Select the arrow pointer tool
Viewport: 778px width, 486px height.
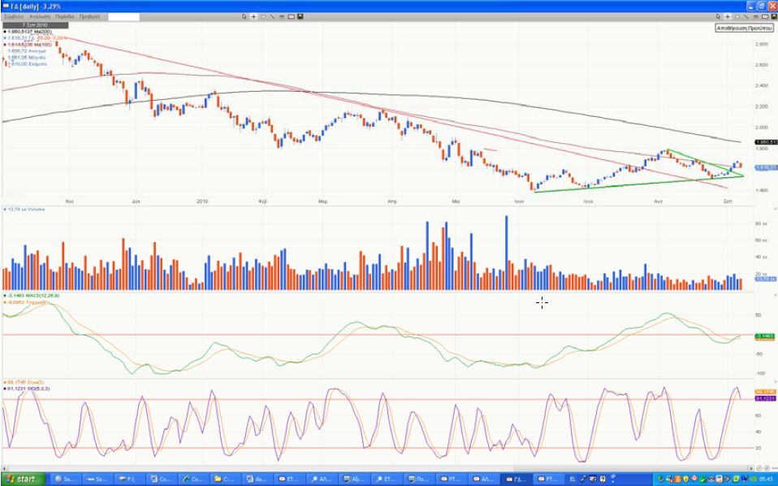click(246, 16)
